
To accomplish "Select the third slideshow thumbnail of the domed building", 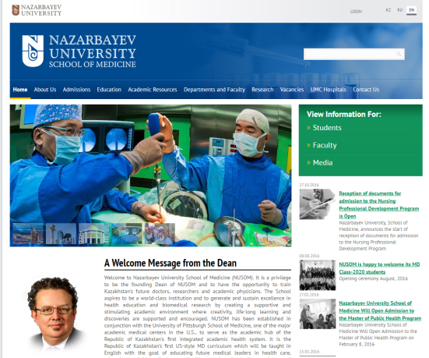I will 94,233.
